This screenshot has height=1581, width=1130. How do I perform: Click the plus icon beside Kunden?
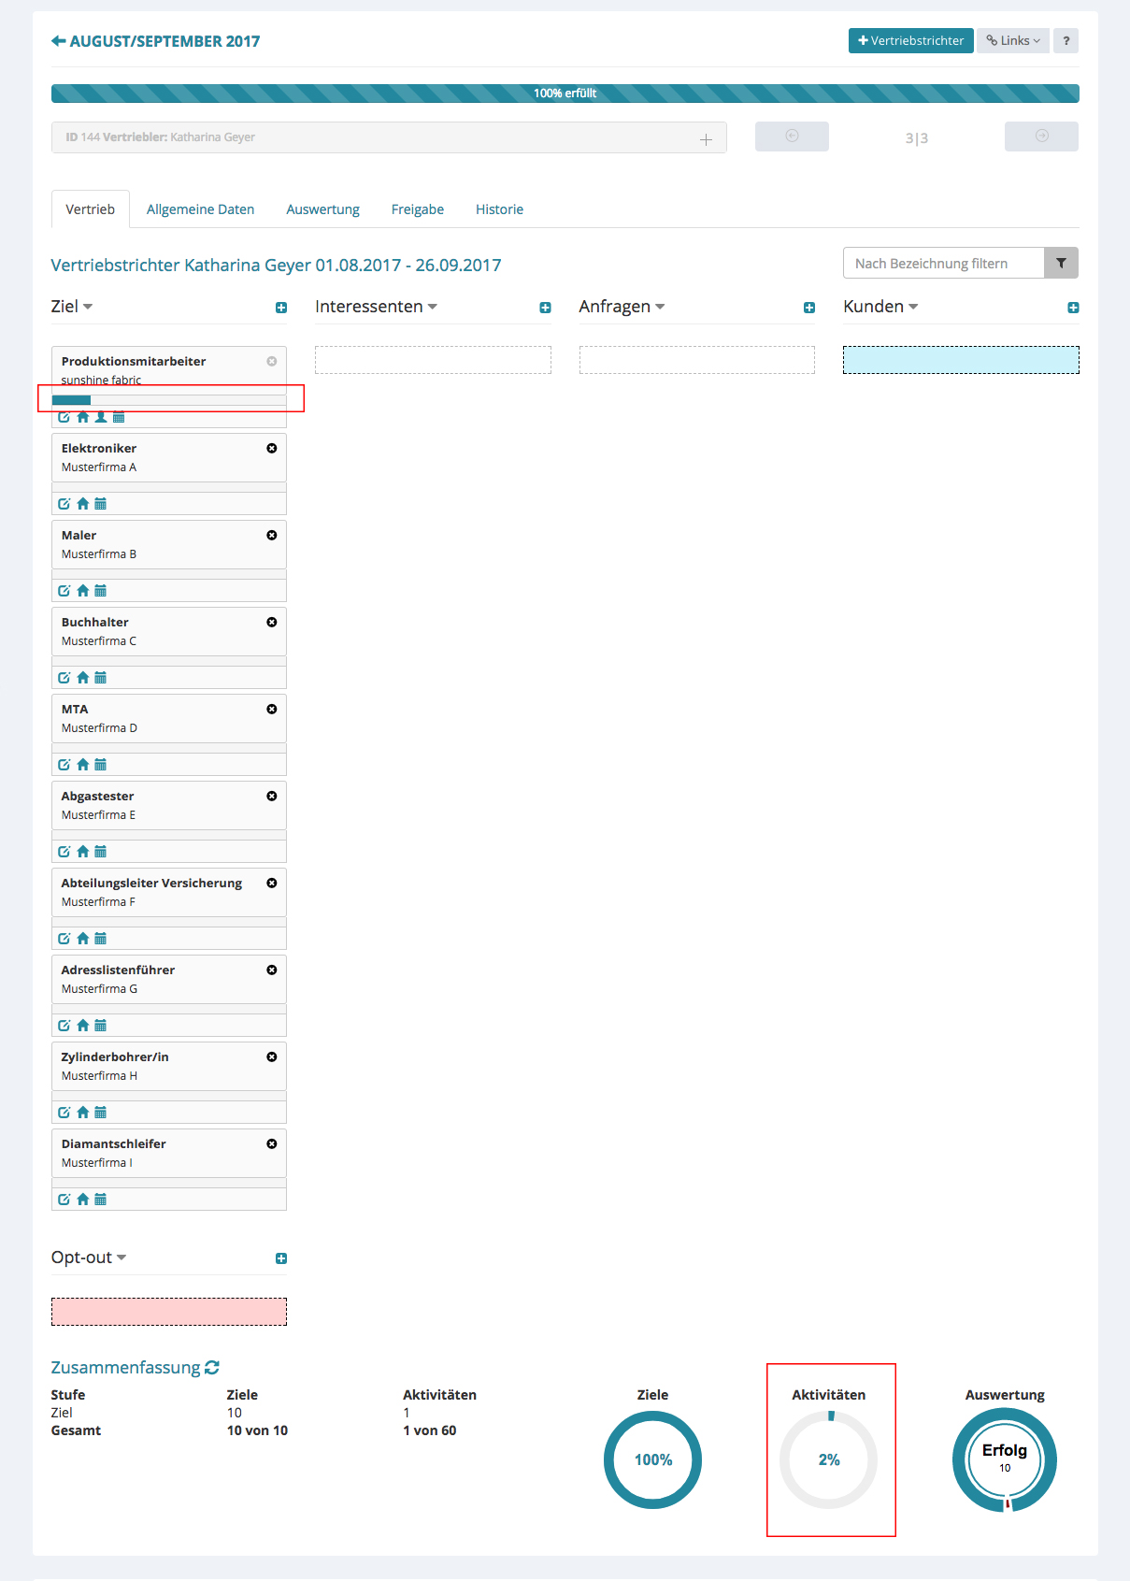[1073, 308]
